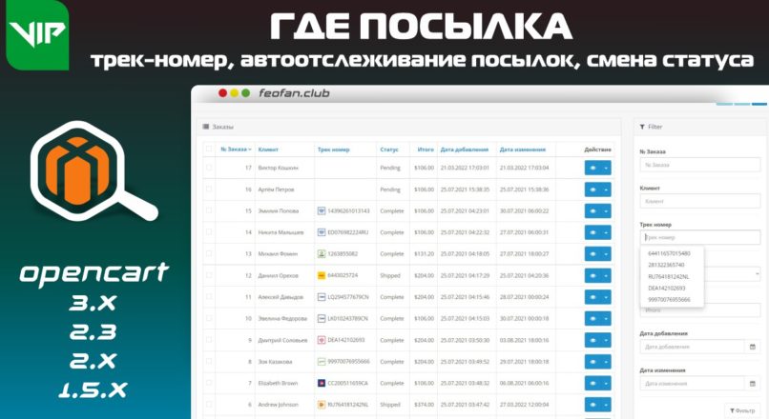Open action caret menu for order 16

[606, 190]
